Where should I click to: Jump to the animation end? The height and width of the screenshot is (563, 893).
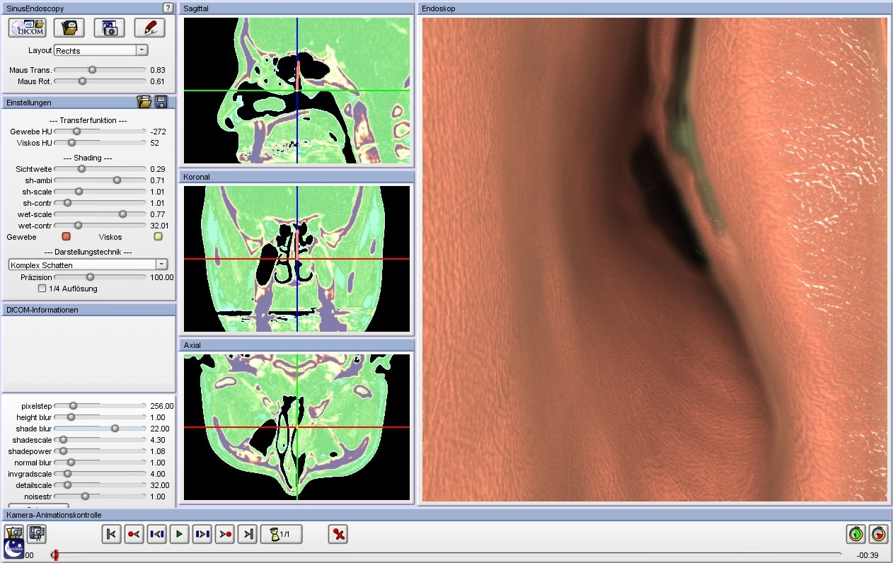[248, 534]
